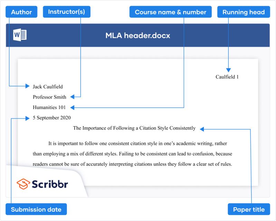Select the Author label
The width and height of the screenshot is (276, 221).
pos(21,12)
